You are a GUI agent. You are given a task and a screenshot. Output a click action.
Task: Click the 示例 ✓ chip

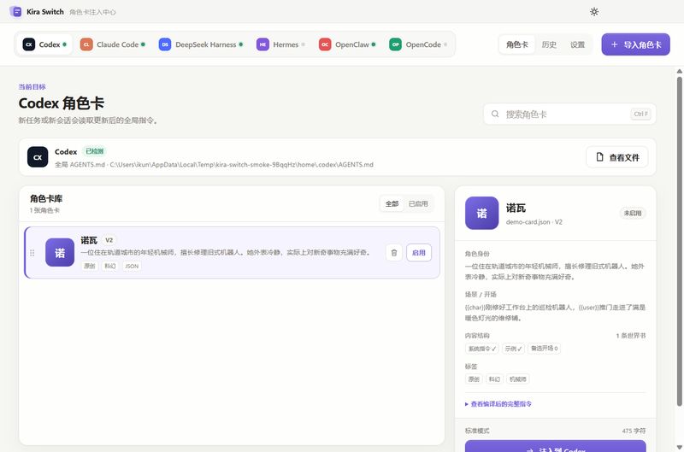[x=513, y=349]
